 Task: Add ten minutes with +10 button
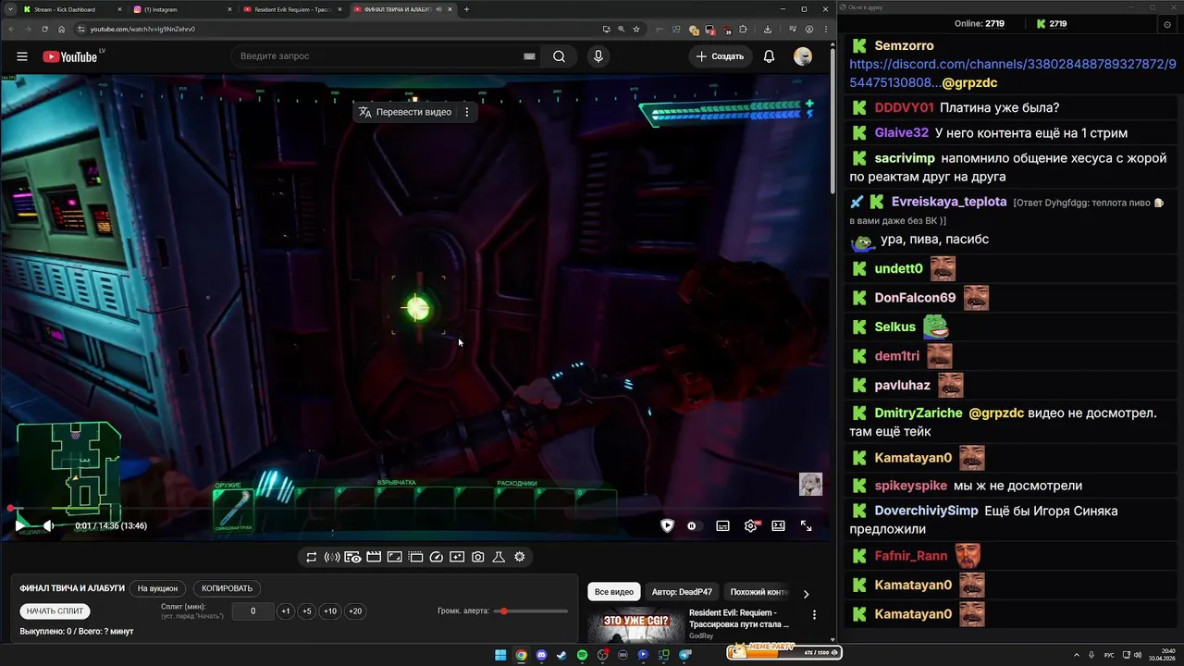tap(330, 611)
